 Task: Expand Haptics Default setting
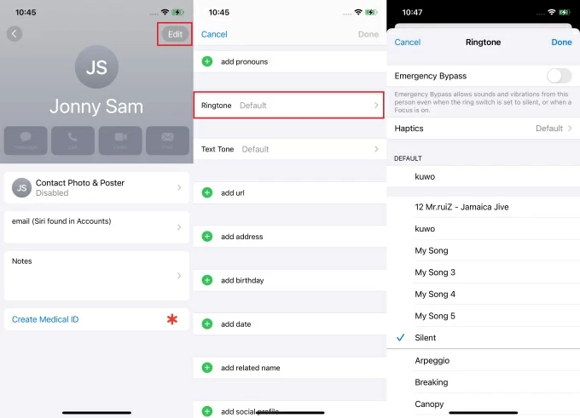(483, 129)
